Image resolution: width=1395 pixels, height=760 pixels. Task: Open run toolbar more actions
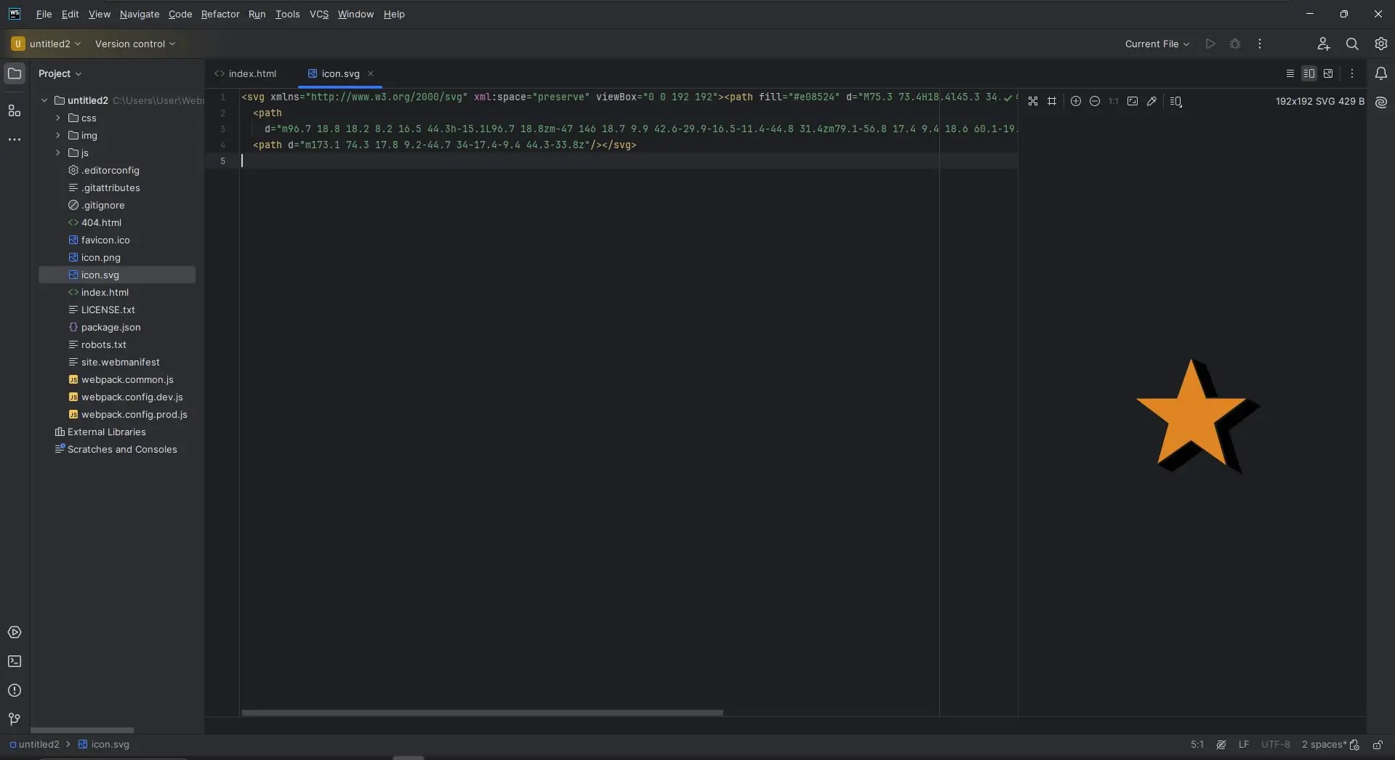pyautogui.click(x=1260, y=44)
